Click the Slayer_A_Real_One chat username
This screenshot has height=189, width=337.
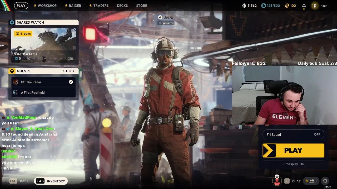(x=34, y=129)
